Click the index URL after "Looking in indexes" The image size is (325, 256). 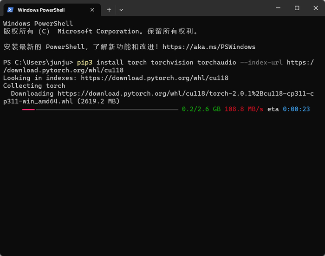pyautogui.click(x=155, y=78)
